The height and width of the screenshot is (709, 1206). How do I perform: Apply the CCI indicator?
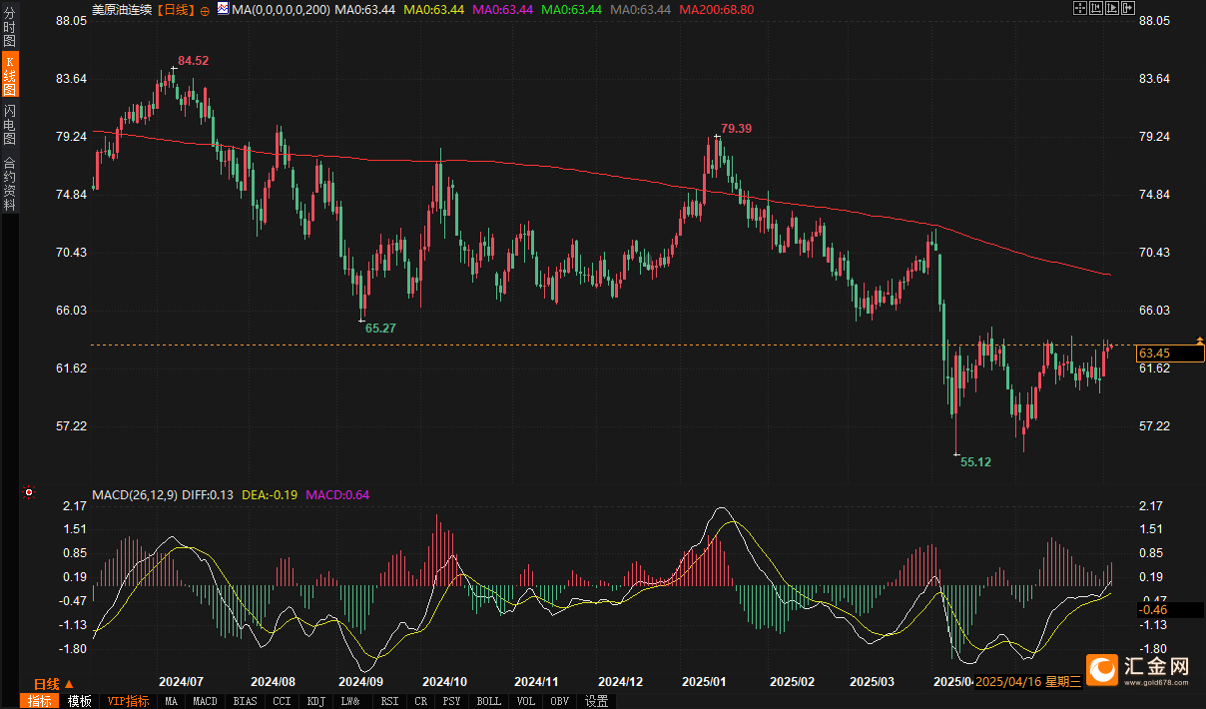[283, 701]
